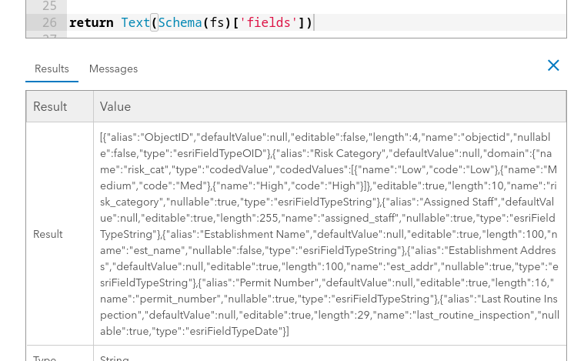Screen dimensions: 574x361
Task: Select the Results tab
Action: pyautogui.click(x=52, y=69)
